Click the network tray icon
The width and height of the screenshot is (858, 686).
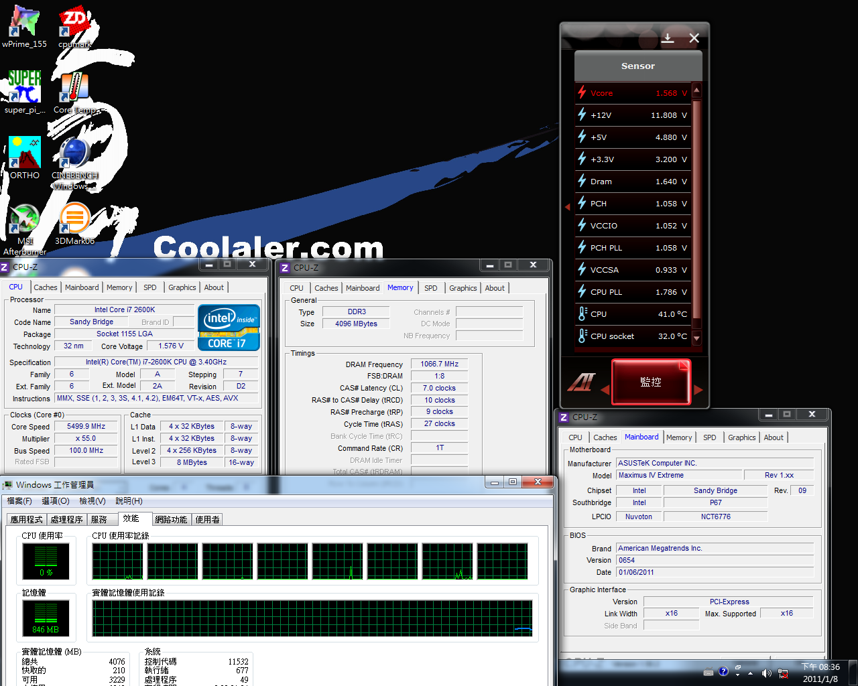tap(782, 673)
